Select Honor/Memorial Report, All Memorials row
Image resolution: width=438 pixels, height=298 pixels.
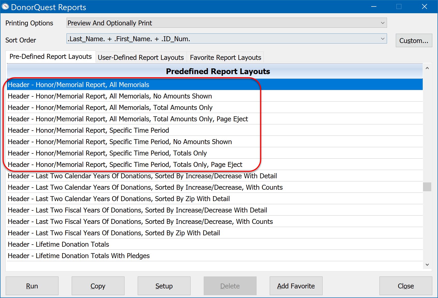(x=215, y=85)
